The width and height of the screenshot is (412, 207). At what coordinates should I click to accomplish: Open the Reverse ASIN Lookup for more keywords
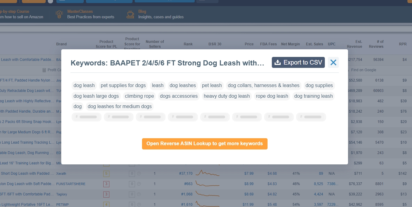pos(204,144)
